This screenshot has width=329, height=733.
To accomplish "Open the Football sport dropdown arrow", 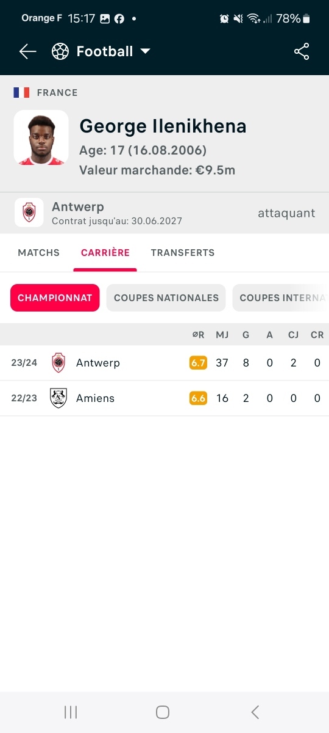I will (x=145, y=51).
